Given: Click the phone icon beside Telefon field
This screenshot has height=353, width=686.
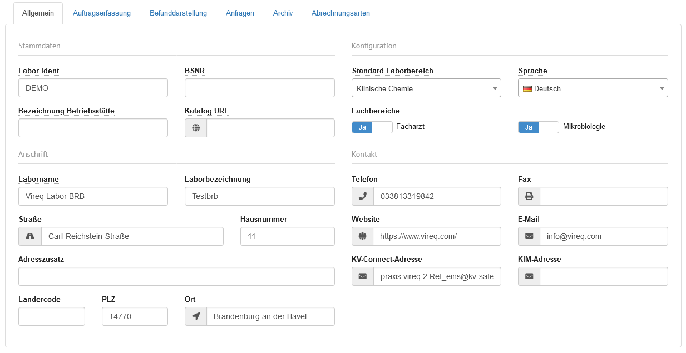Looking at the screenshot, I should 363,196.
